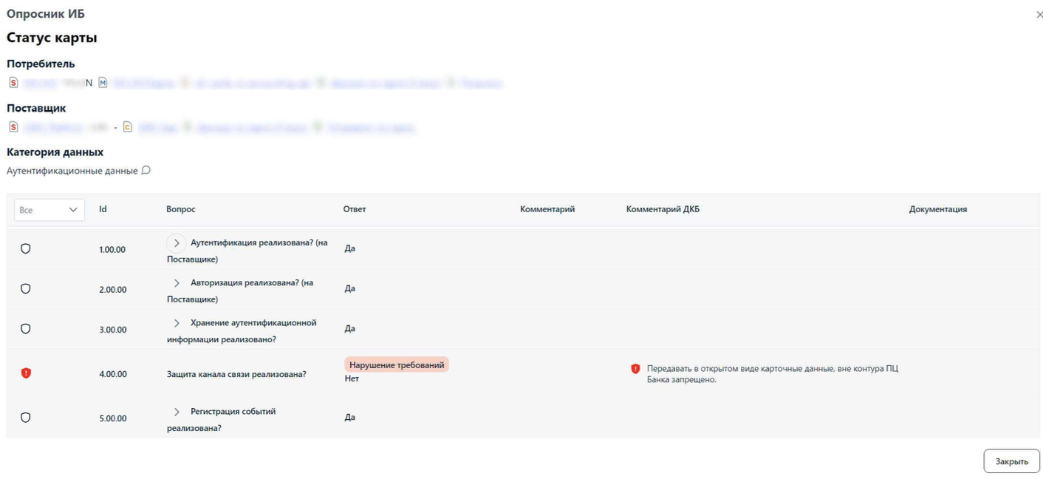
Task: Click the Комментарий column header
Action: [547, 209]
